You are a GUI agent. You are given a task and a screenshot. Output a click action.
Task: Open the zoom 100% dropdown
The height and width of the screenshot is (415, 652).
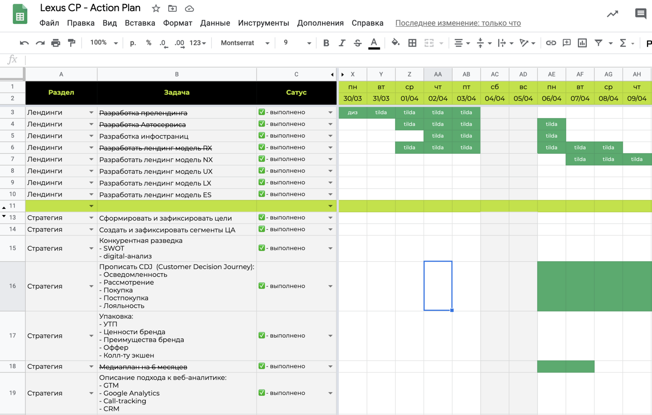pyautogui.click(x=104, y=43)
